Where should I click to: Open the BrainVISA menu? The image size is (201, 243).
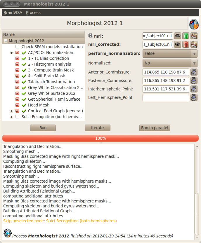pyautogui.click(x=13, y=13)
